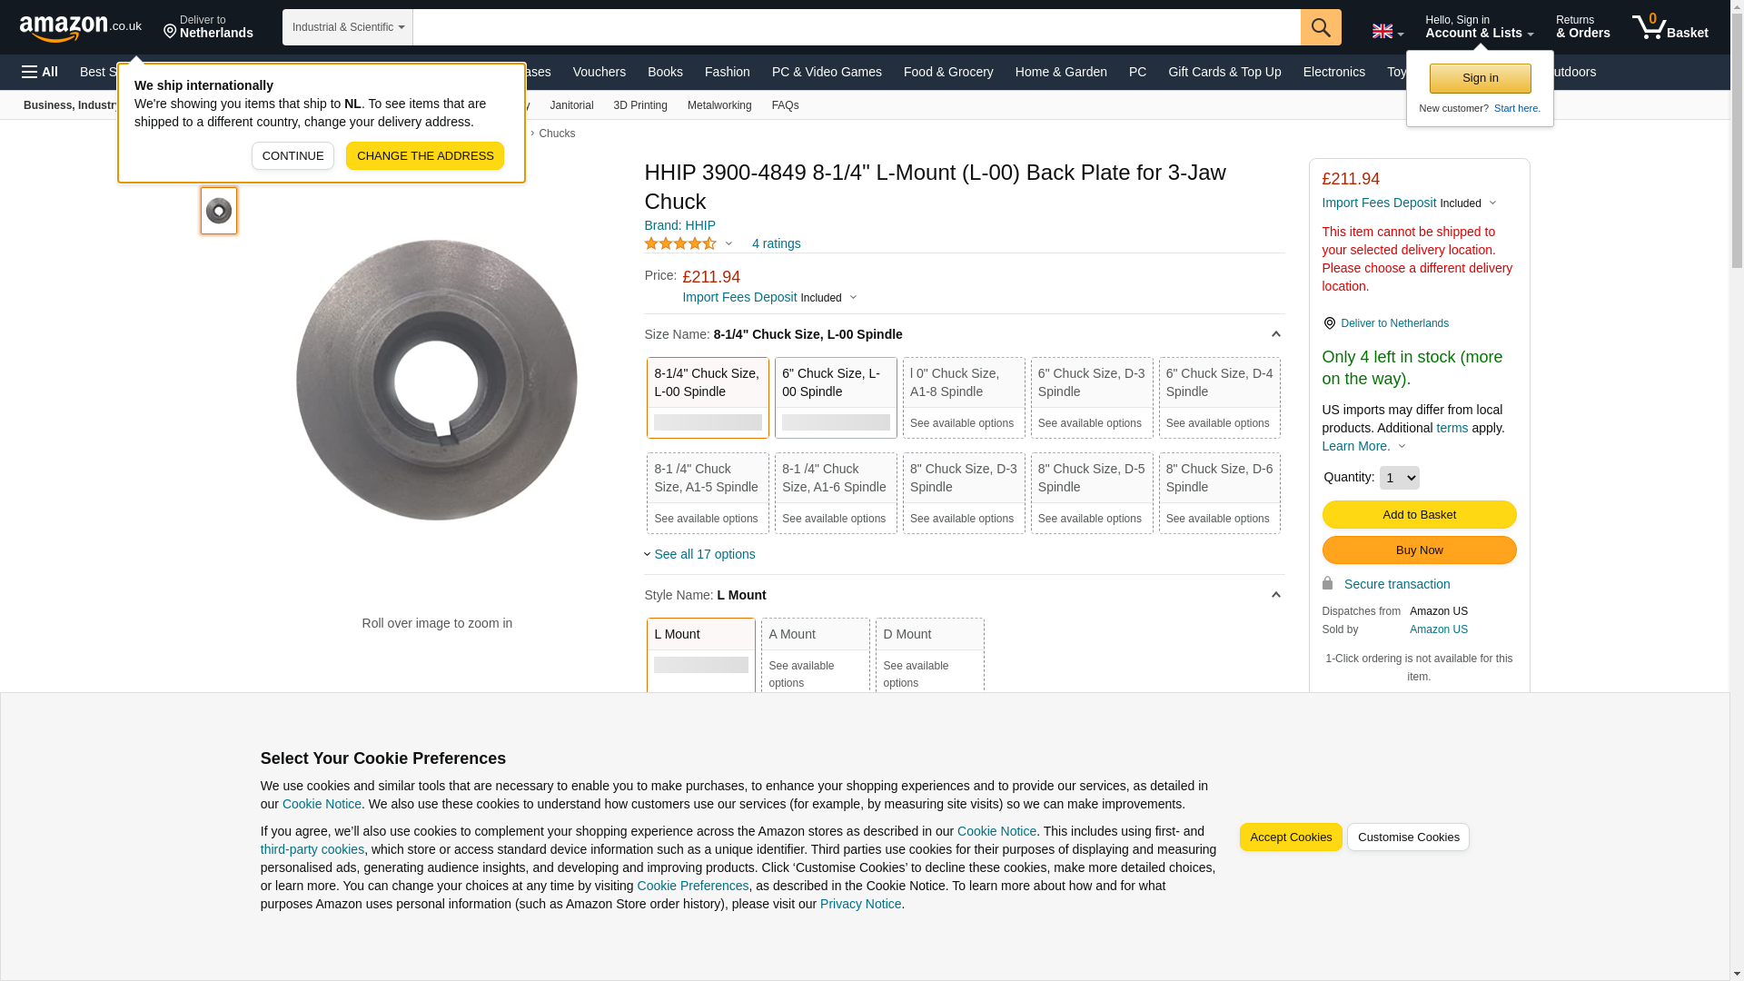Open the Quantity dropdown
Viewport: 1744px width, 981px height.
(x=1398, y=478)
